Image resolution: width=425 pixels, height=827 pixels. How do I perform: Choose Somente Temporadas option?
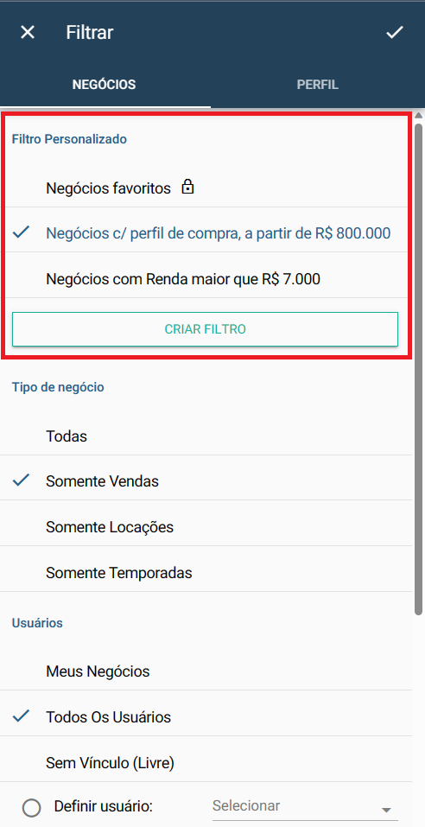(x=206, y=572)
